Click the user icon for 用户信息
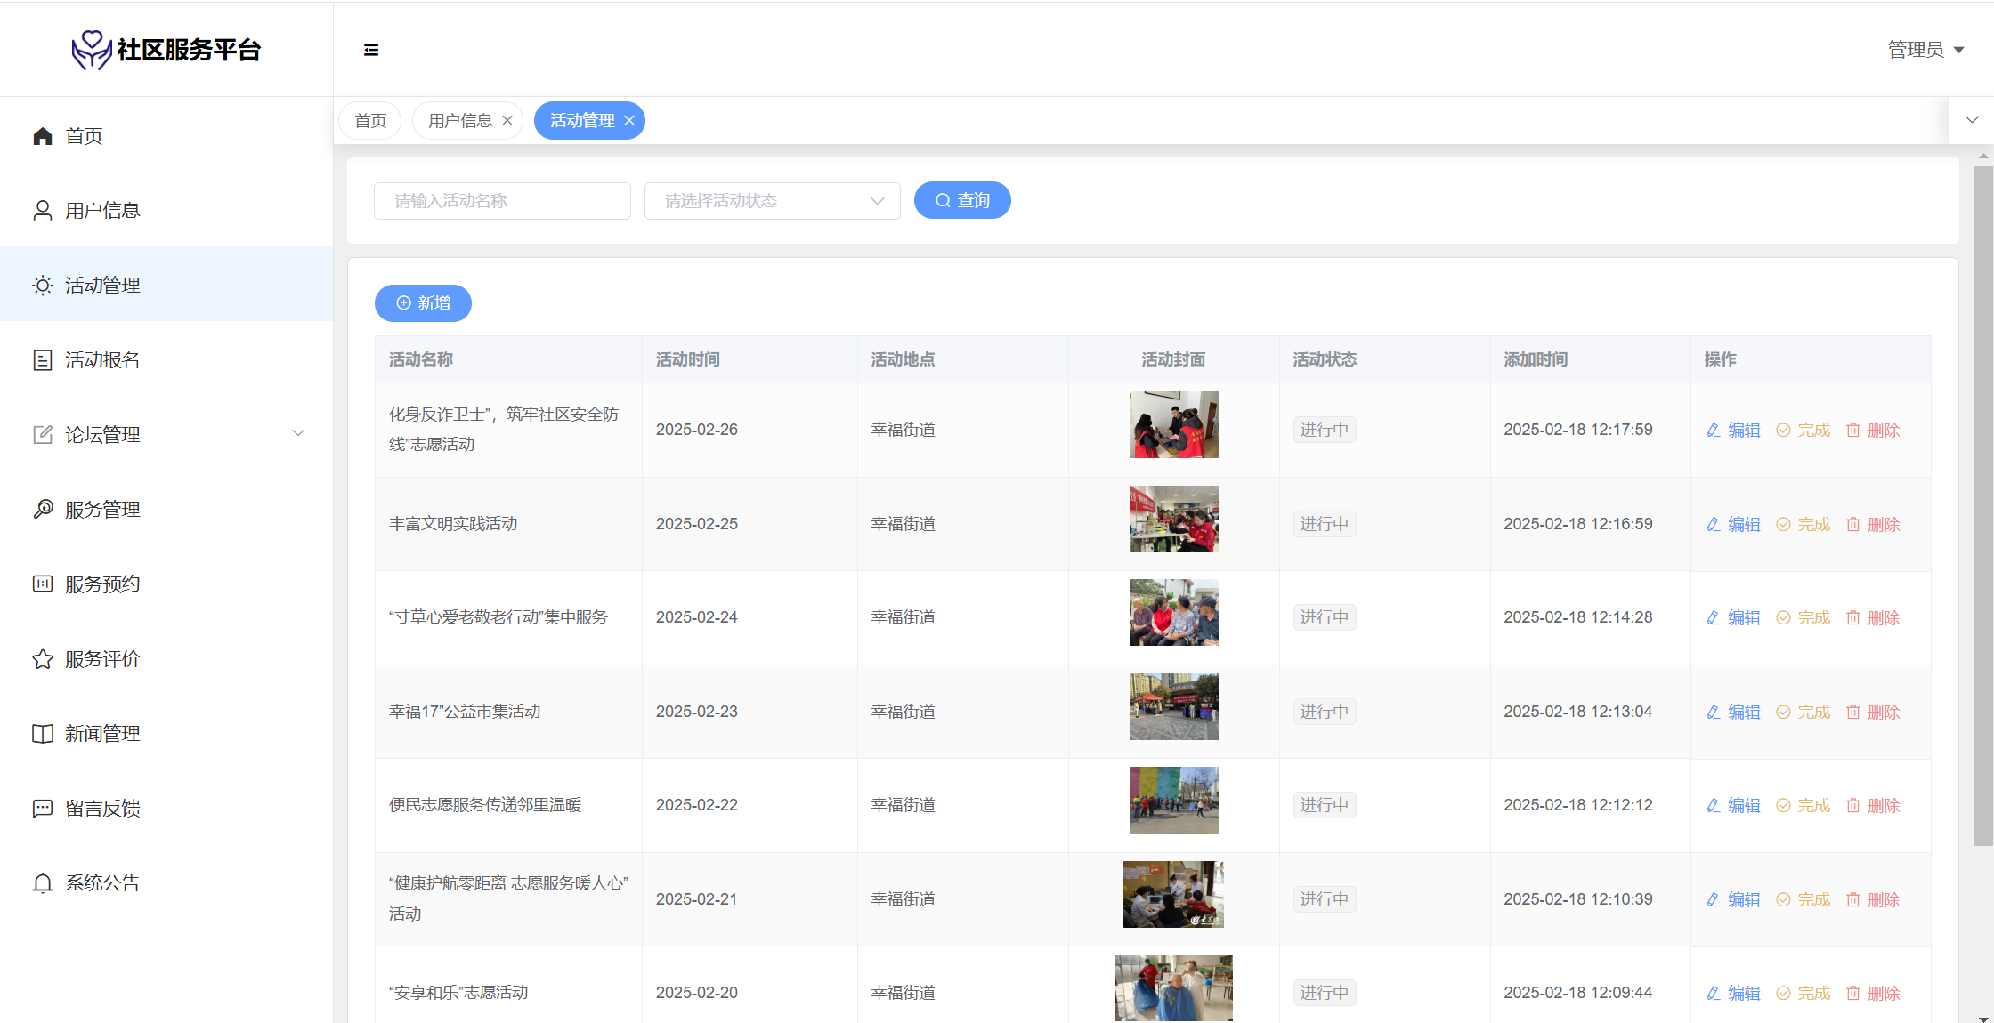The width and height of the screenshot is (1994, 1023). coord(43,211)
